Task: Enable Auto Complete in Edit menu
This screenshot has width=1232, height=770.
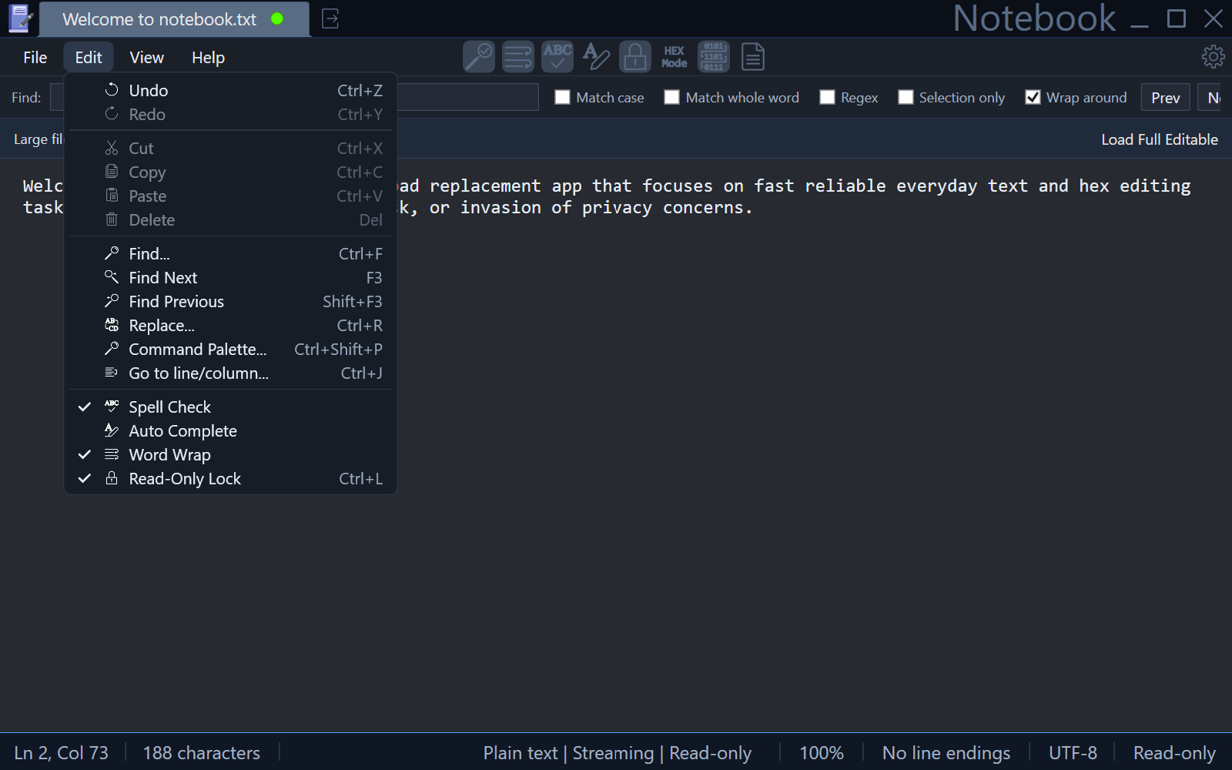Action: pyautogui.click(x=231, y=430)
